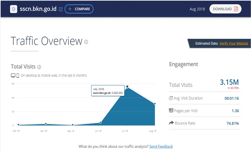Click the desktop monitor icon under Total Visits
Viewport: 251px width, 153px height.
pos(13,75)
